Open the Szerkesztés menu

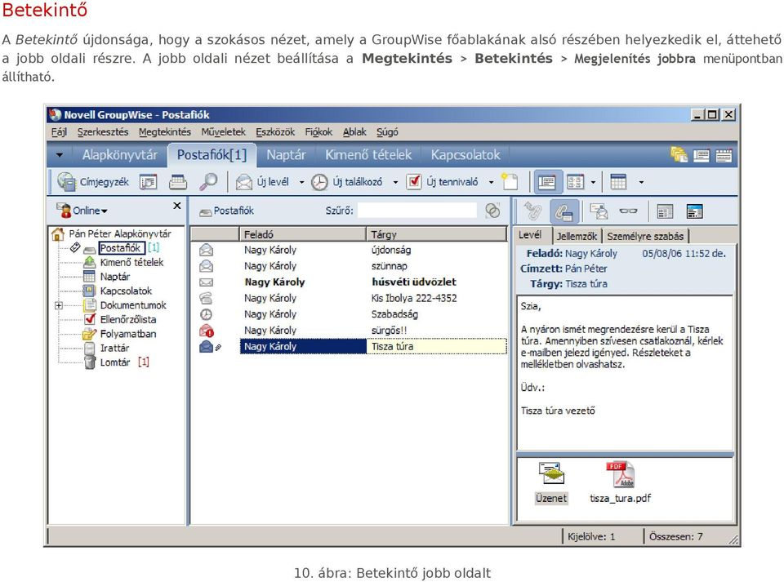[x=103, y=132]
